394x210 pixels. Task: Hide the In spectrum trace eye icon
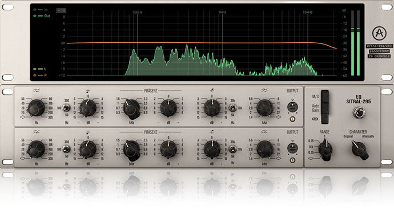[35, 10]
